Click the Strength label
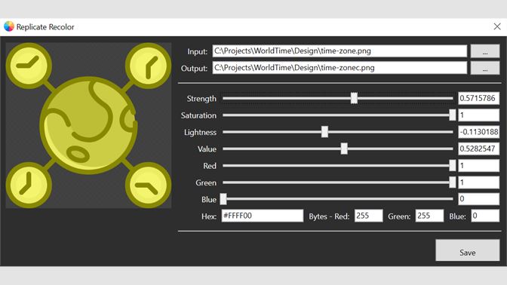The width and height of the screenshot is (507, 285). (201, 99)
